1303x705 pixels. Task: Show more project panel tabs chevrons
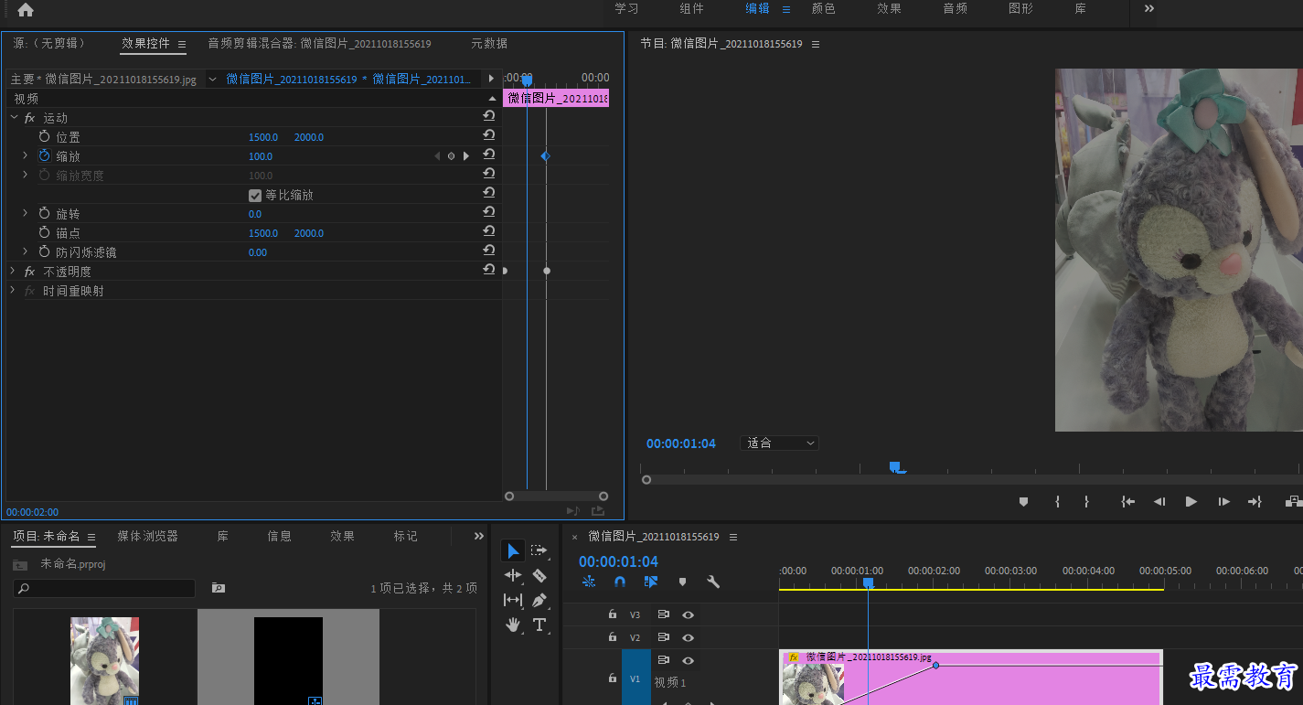478,536
